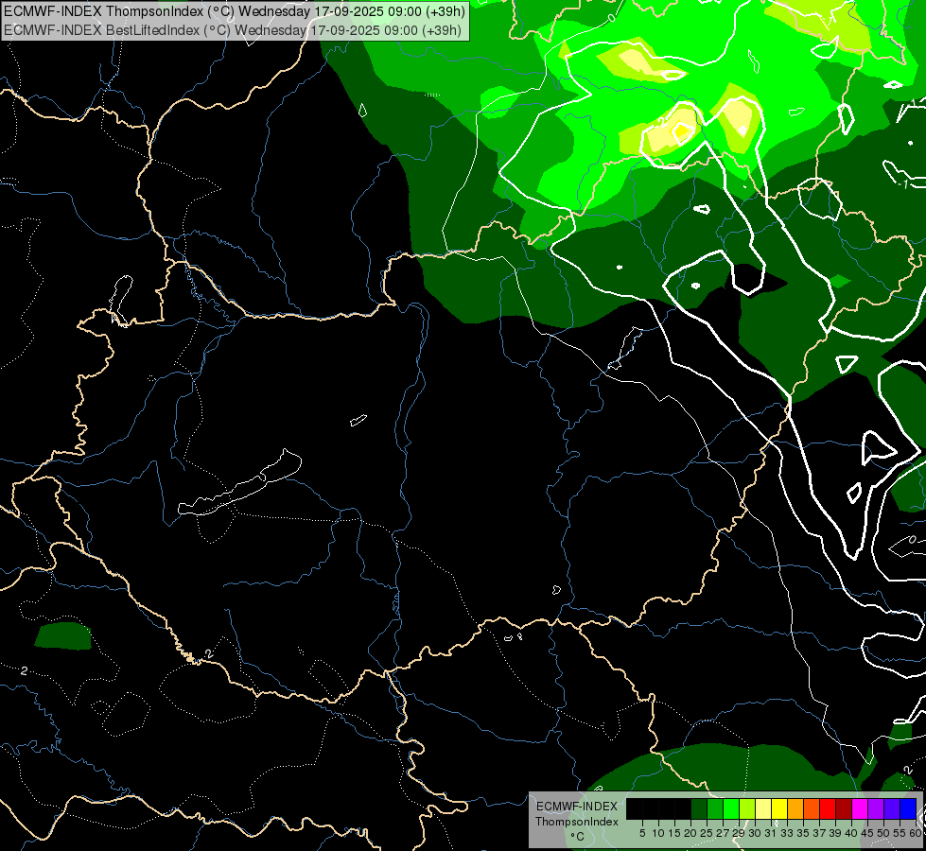This screenshot has width=926, height=851.
Task: Click the blue 55–60 legend swatch
Action: (x=908, y=808)
